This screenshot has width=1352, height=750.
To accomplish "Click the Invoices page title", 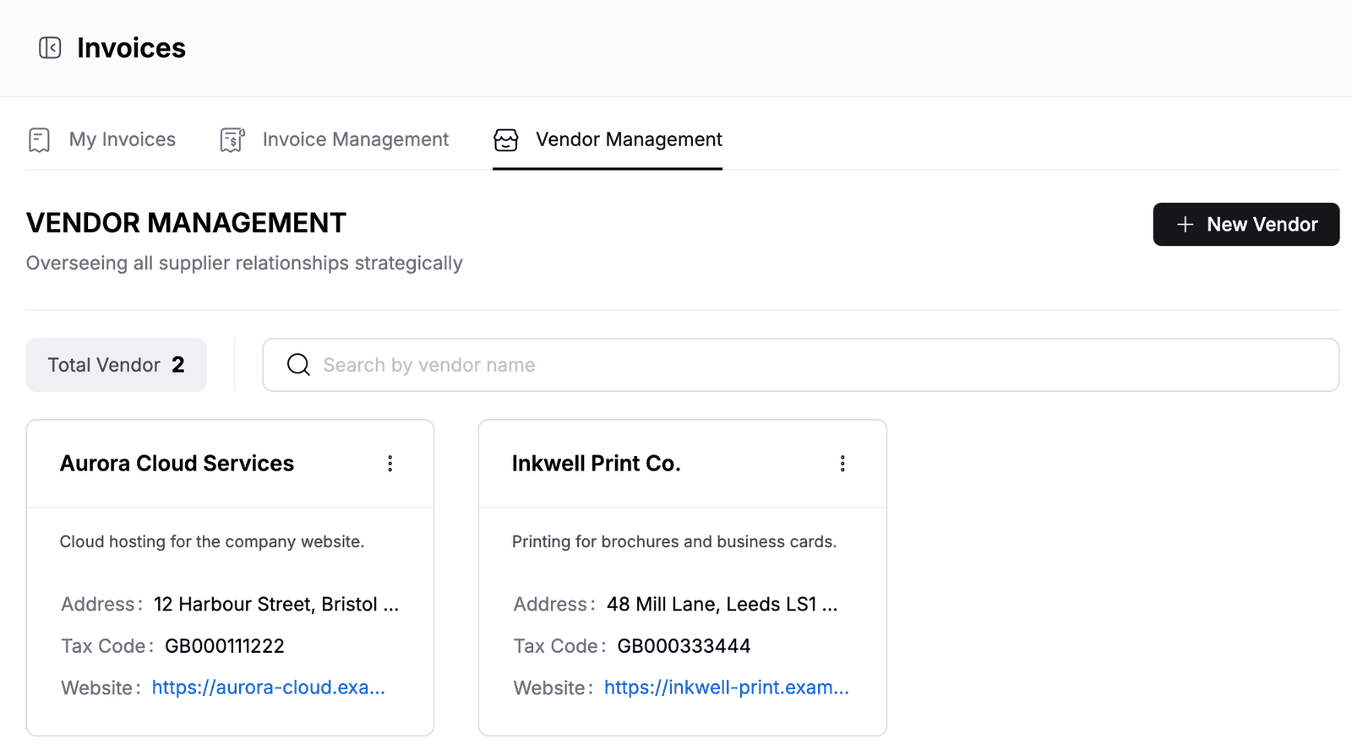I will click(x=131, y=48).
